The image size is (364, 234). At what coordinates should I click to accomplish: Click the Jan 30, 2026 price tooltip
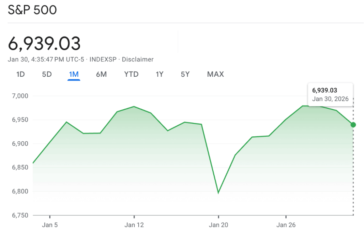tap(330, 94)
